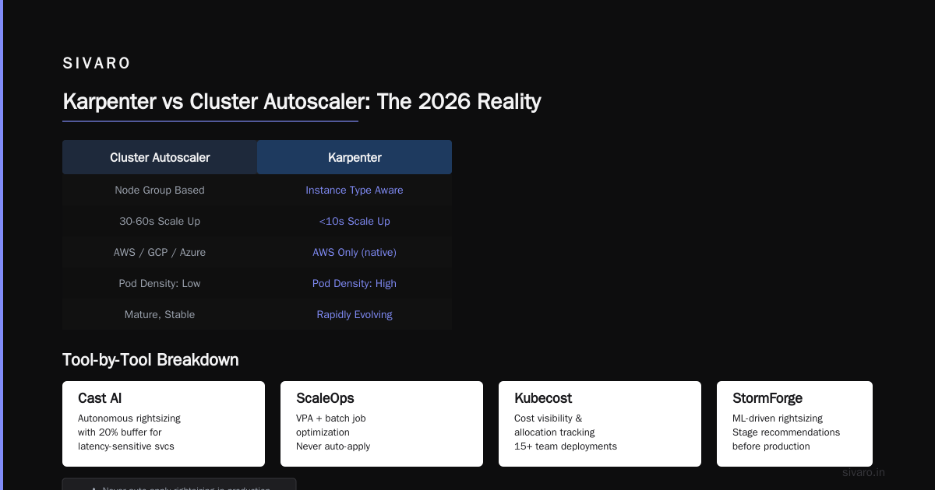Select the 'Rapidly Evolving' cell
The width and height of the screenshot is (935, 490).
pyautogui.click(x=355, y=314)
